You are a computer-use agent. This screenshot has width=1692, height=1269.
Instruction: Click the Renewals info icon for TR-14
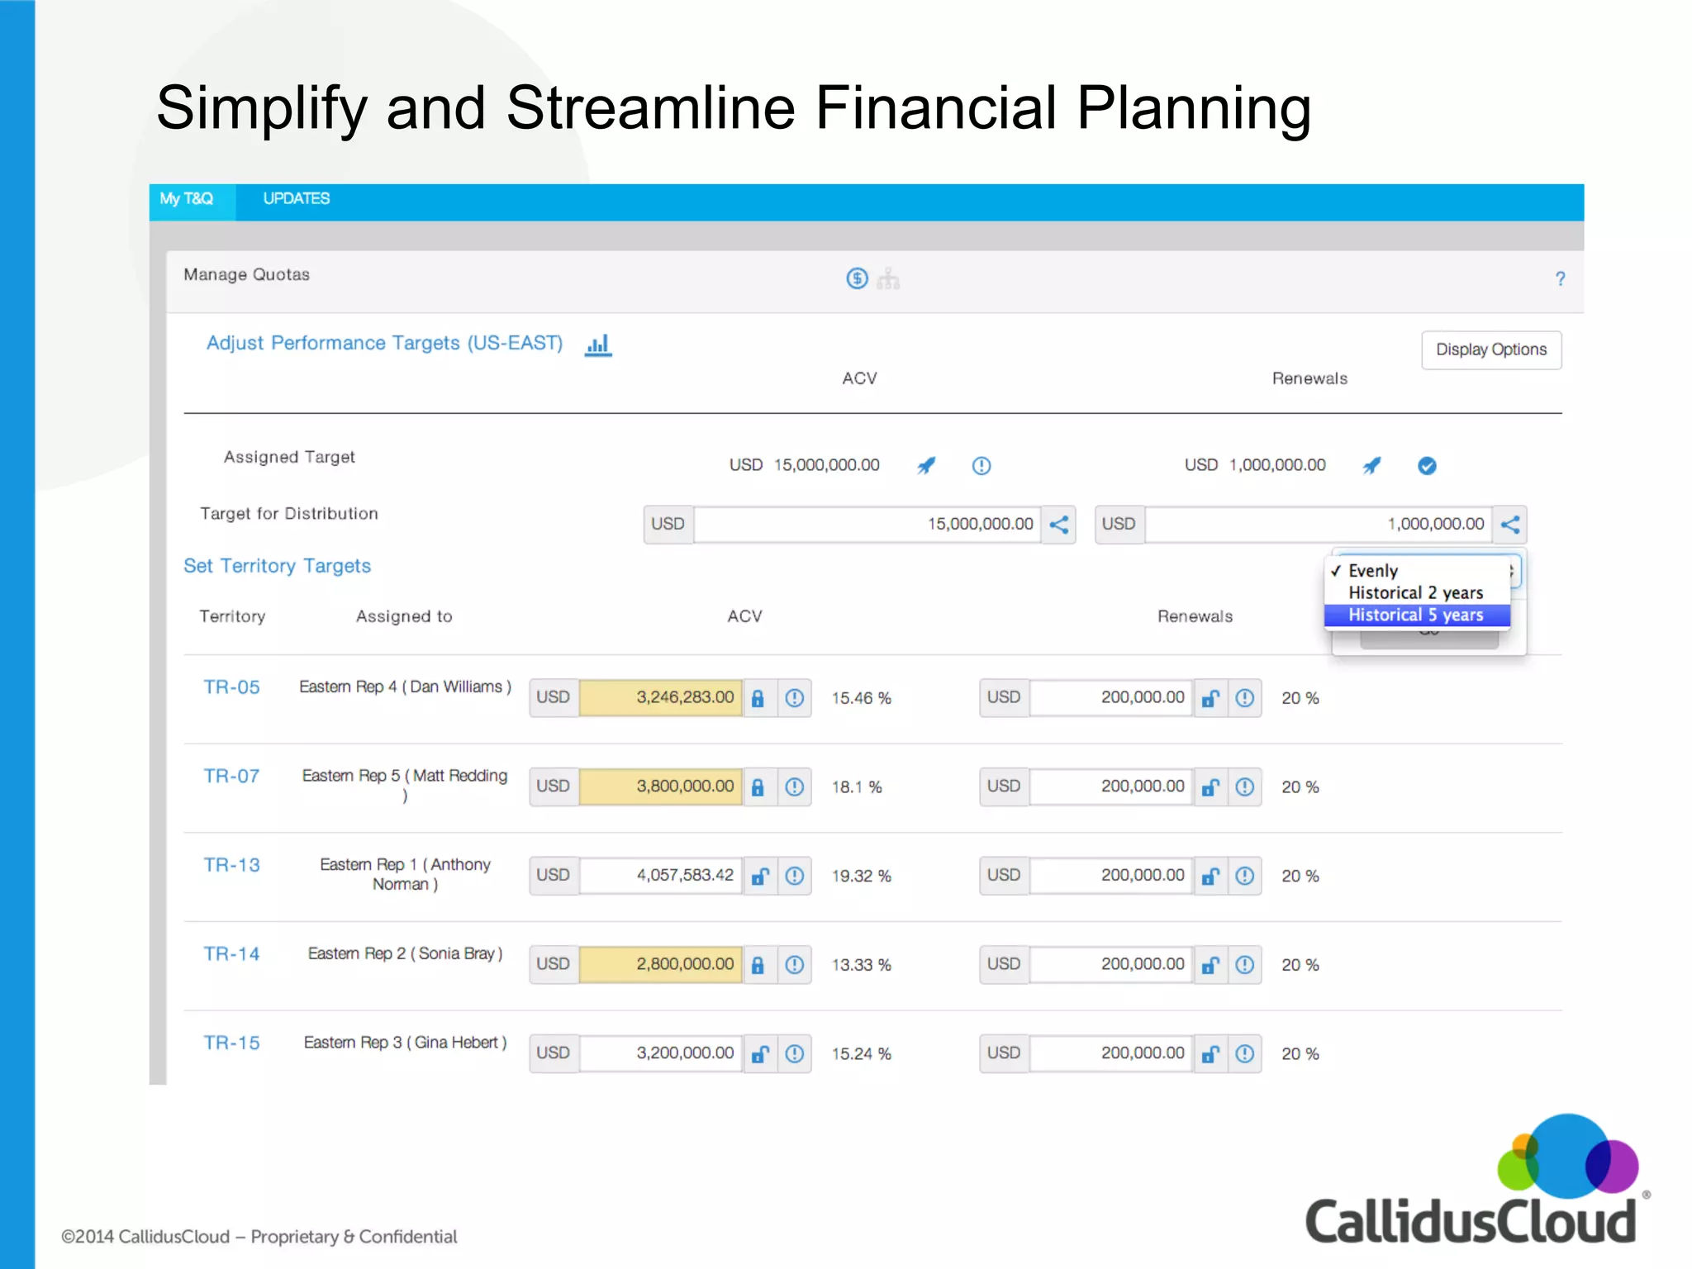1244,964
